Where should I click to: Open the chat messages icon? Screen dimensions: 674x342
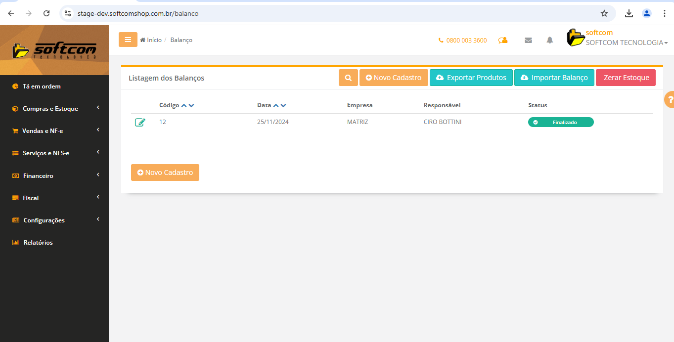[503, 41]
